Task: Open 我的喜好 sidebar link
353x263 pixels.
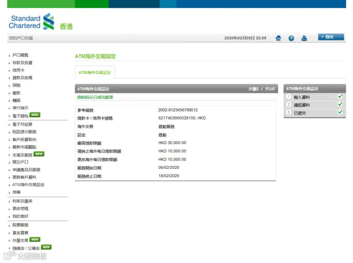Action: pyautogui.click(x=20, y=216)
